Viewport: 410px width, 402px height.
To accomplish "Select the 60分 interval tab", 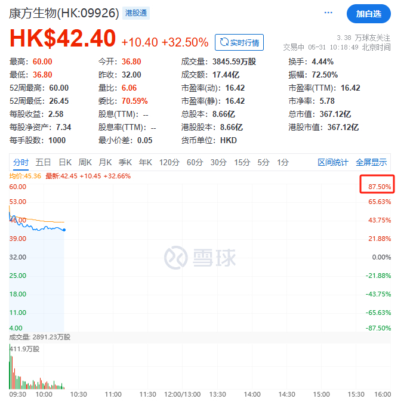I will tap(195, 163).
